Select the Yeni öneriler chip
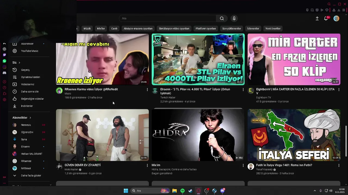This screenshot has width=348, height=195. [x=273, y=28]
